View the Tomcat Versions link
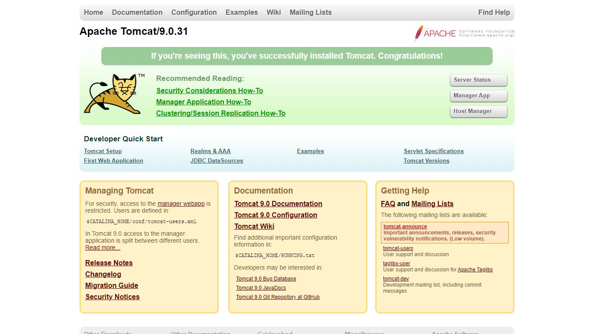The height and width of the screenshot is (334, 594). pos(426,160)
